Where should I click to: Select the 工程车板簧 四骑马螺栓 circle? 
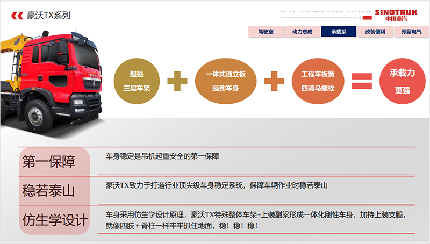click(x=318, y=81)
